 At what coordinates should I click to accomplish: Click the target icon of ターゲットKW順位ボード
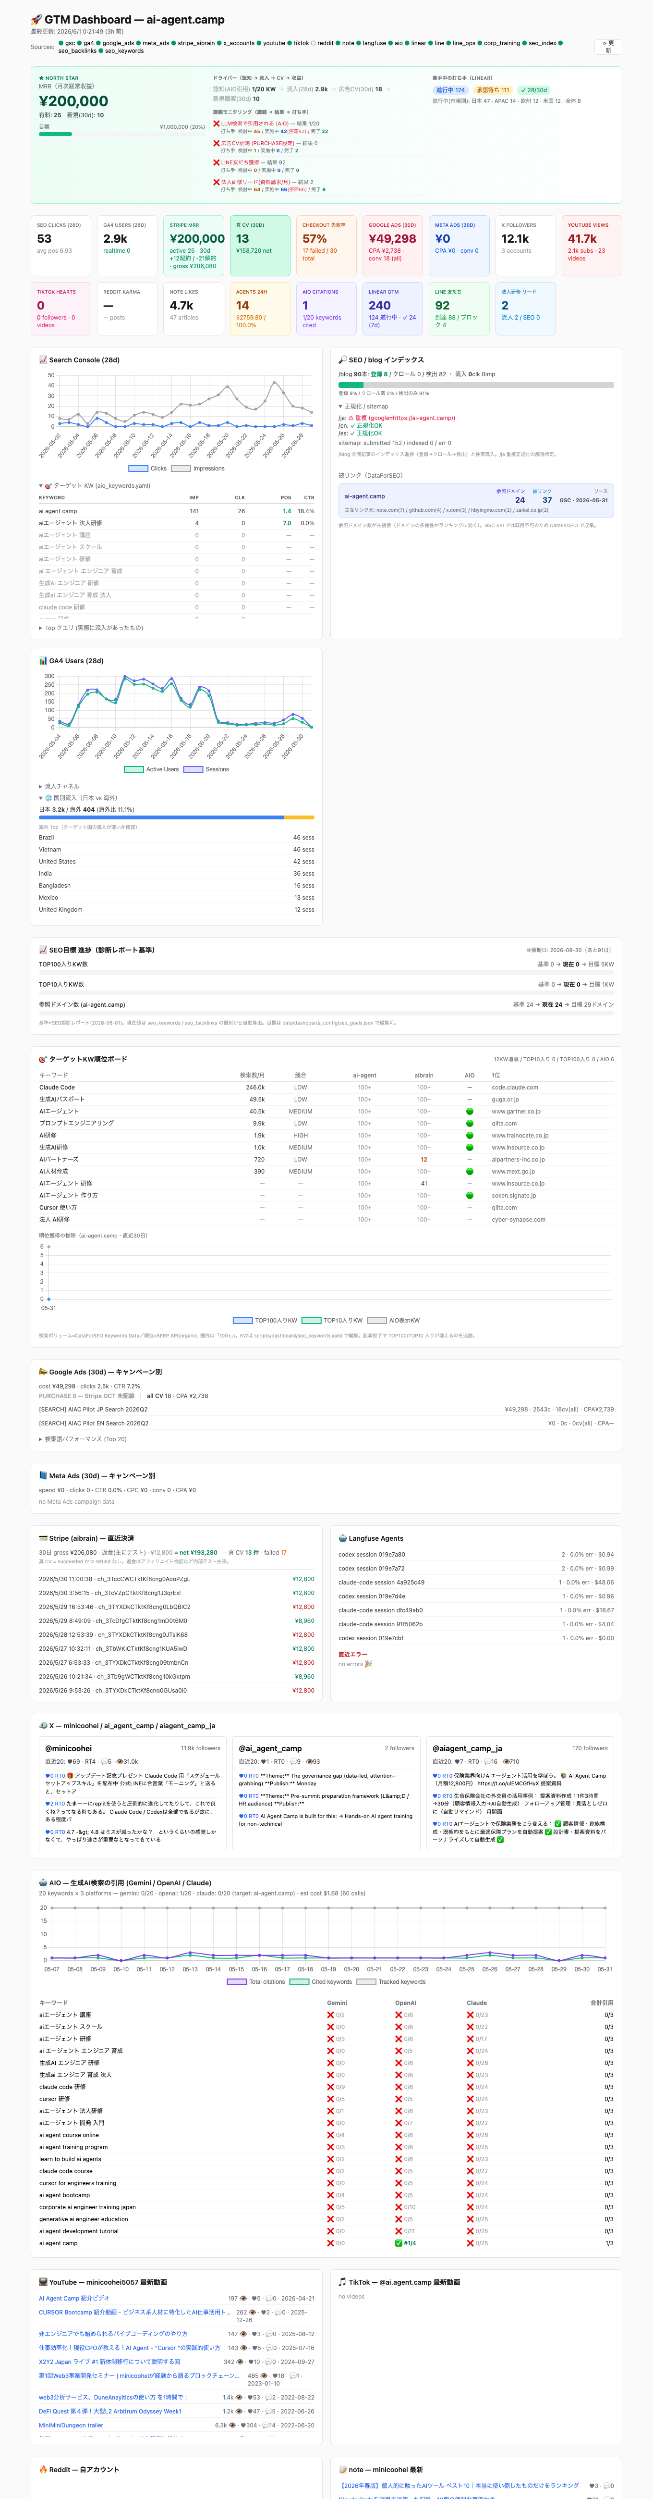(x=43, y=1058)
